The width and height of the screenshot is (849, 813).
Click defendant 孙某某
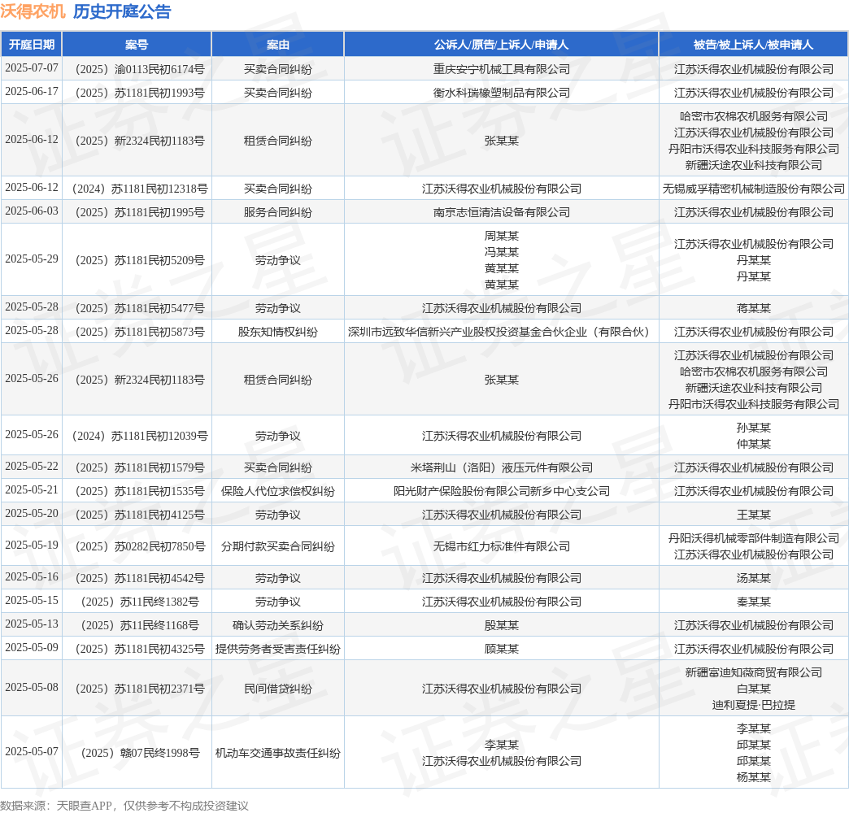753,428
